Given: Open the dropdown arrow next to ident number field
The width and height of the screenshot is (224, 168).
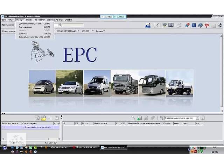Looking at the screenshot, I should (x=59, y=25).
